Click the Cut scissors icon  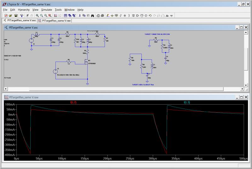(x=80, y=15)
